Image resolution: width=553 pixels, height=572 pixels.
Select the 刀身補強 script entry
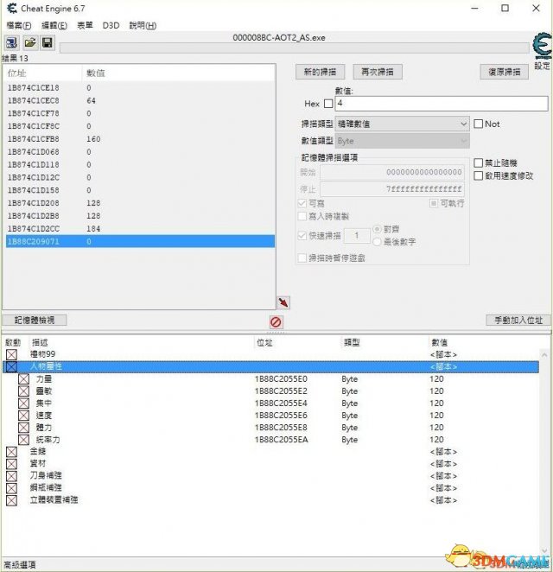click(x=46, y=476)
